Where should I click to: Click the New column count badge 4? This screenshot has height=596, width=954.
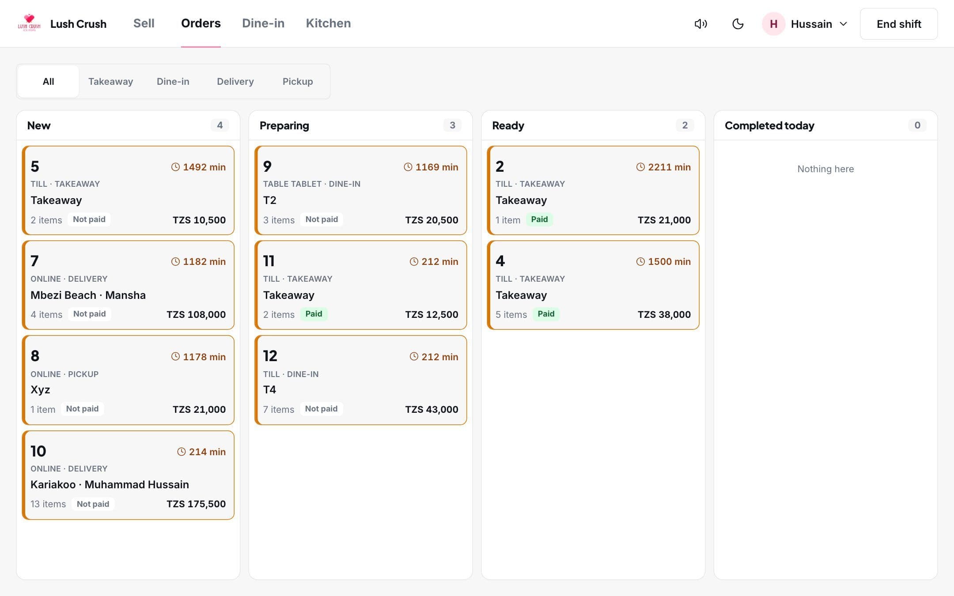click(220, 125)
